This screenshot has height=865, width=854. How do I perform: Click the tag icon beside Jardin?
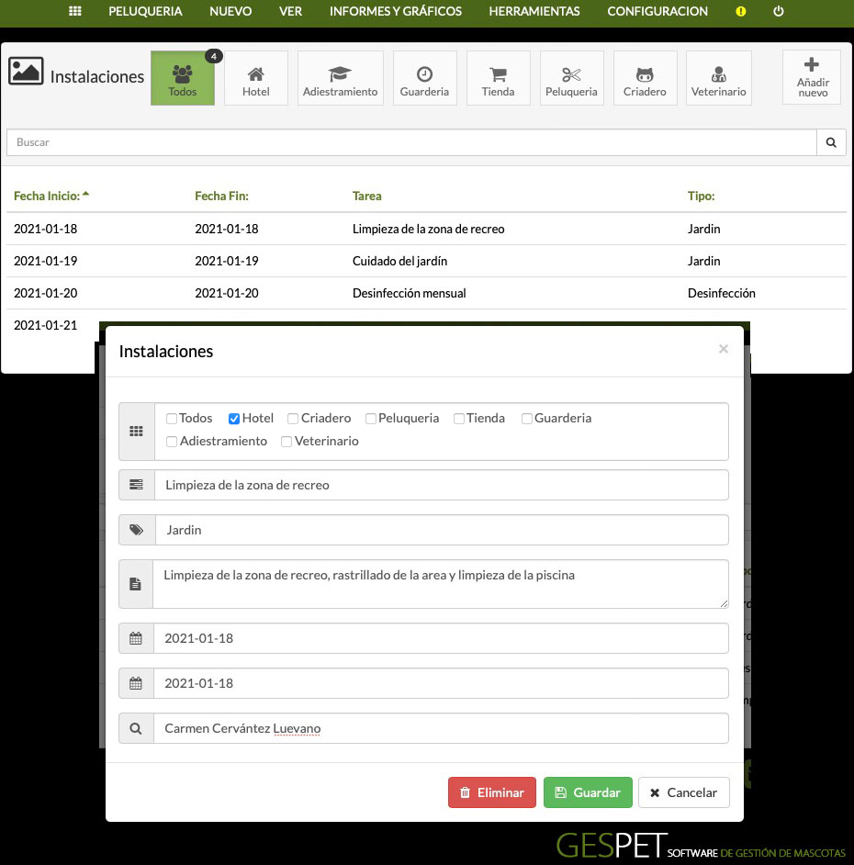[x=136, y=530]
